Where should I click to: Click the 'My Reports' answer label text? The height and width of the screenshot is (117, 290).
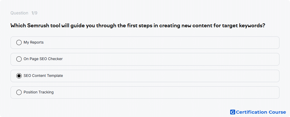pyautogui.click(x=33, y=42)
